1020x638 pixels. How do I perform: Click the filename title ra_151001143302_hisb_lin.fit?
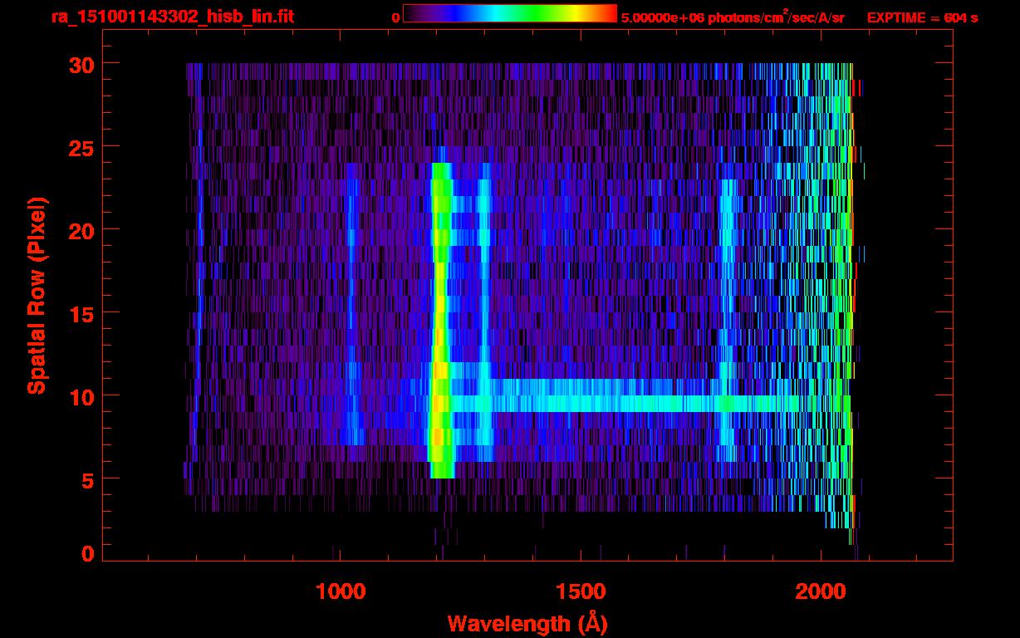172,17
